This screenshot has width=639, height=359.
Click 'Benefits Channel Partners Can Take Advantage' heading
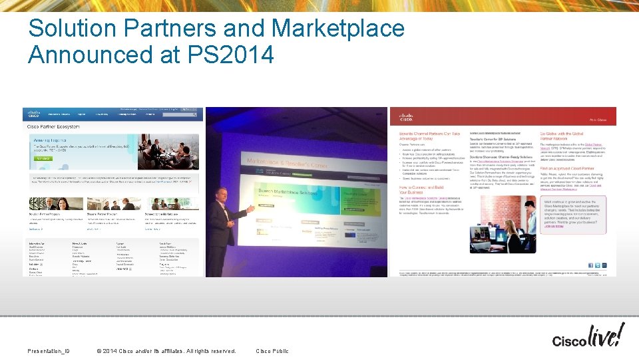pyautogui.click(x=429, y=136)
